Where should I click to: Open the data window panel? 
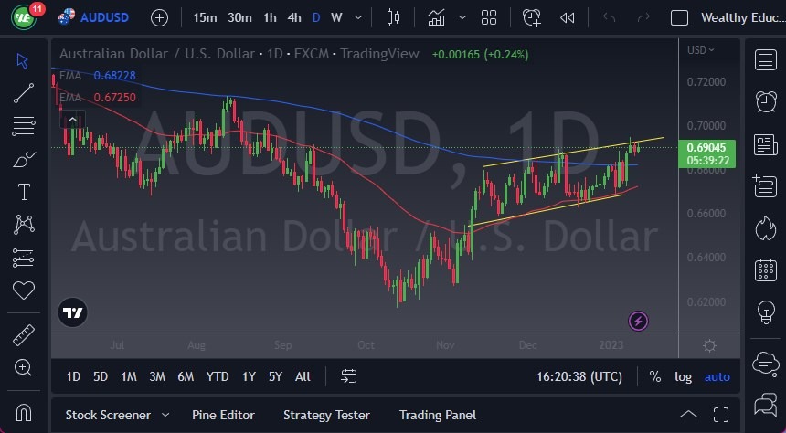pyautogui.click(x=766, y=186)
